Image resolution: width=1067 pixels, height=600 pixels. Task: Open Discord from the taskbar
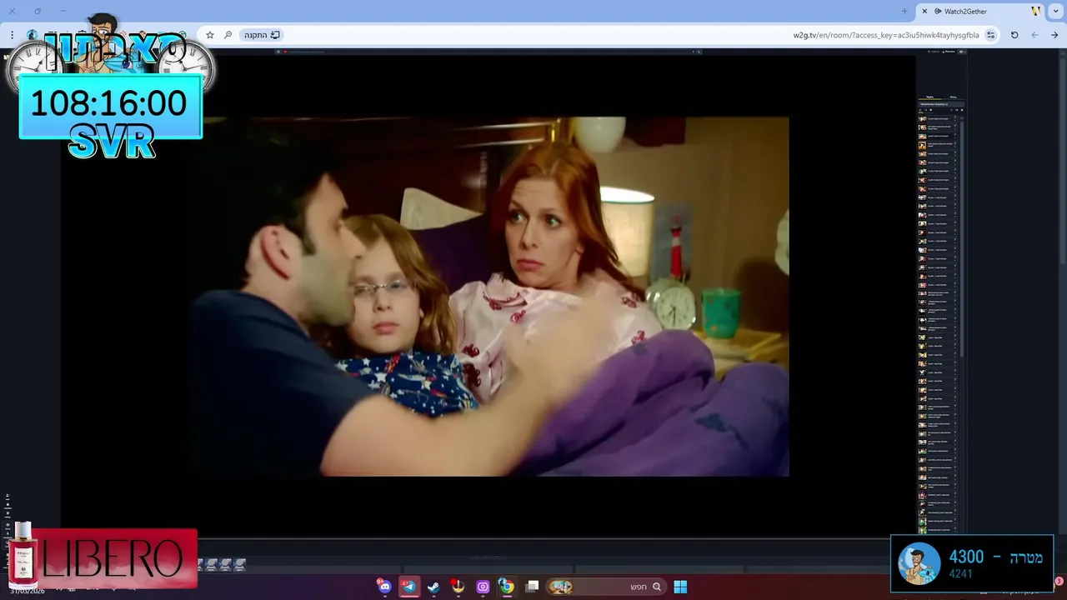[x=384, y=587]
